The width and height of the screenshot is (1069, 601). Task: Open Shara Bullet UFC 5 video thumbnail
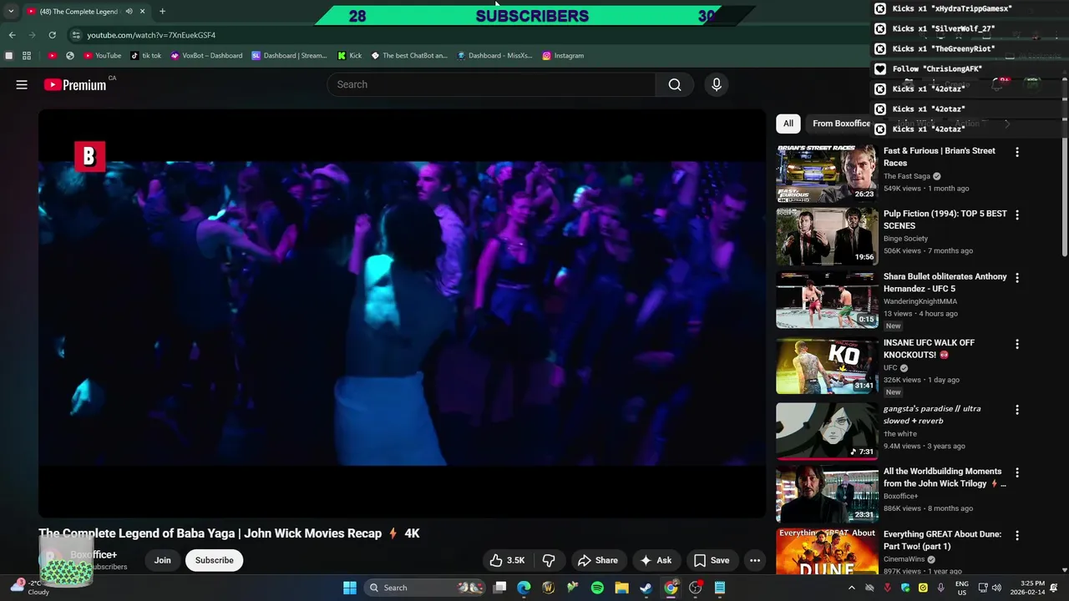[827, 299]
